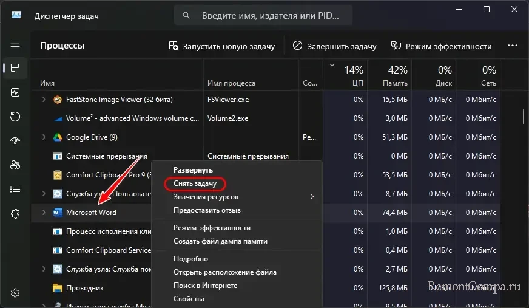Click toolbar 'Режим эффективности' button
The image size is (529, 308).
pos(441,46)
